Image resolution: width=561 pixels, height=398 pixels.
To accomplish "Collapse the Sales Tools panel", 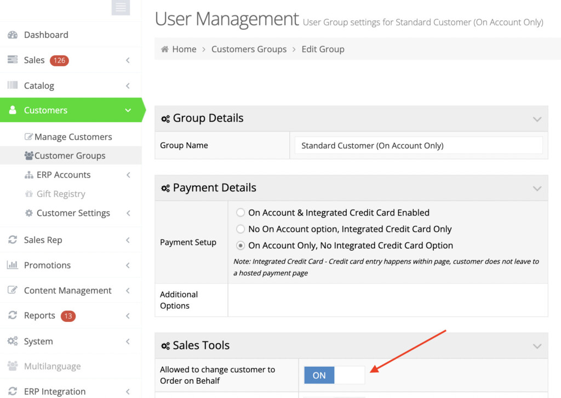I will [537, 346].
